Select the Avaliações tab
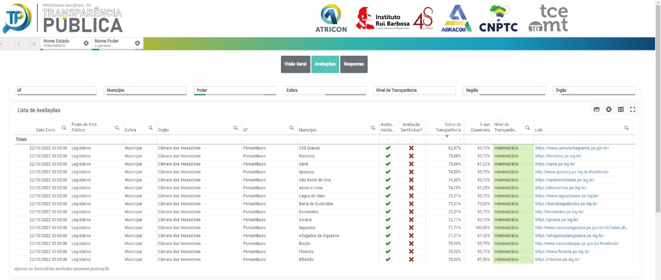The image size is (661, 280). (x=325, y=64)
